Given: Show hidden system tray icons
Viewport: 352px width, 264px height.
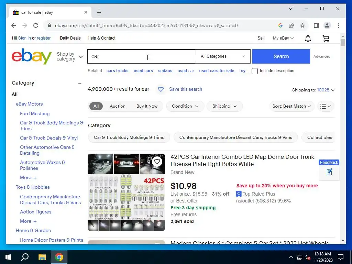Looking at the screenshot, I should [291, 257].
